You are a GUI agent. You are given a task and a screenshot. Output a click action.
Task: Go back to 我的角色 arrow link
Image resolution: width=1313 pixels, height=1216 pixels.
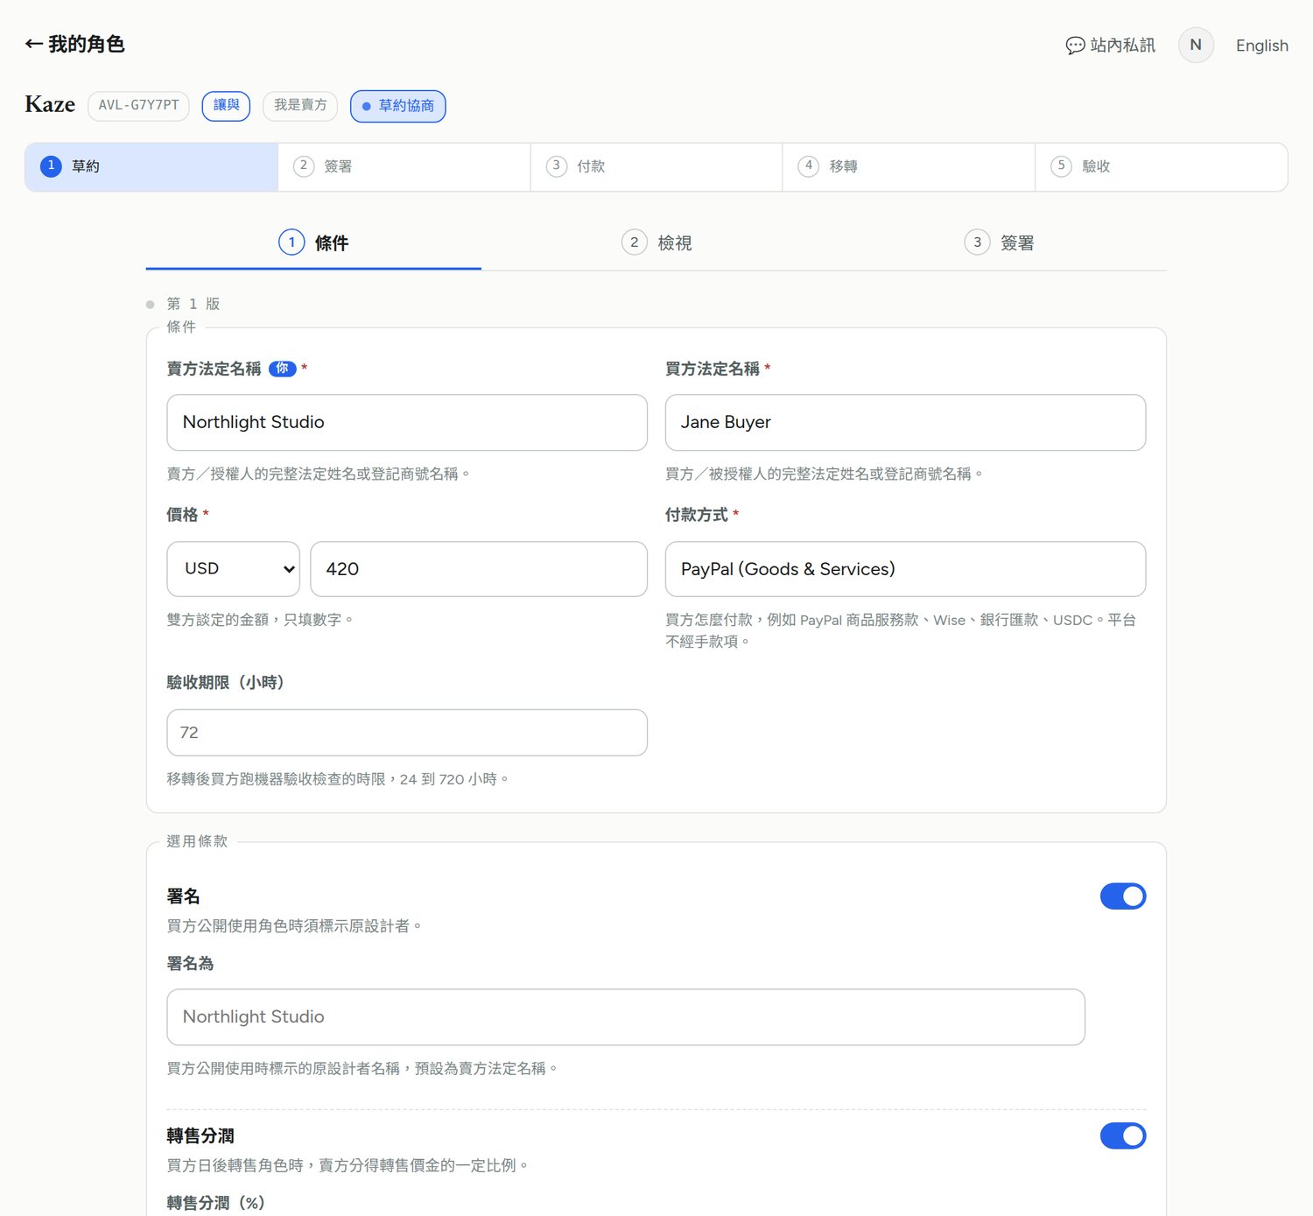(74, 44)
